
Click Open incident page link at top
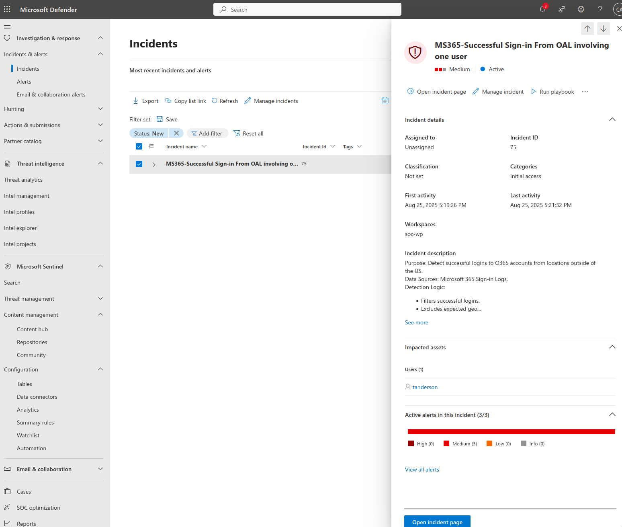pyautogui.click(x=437, y=92)
